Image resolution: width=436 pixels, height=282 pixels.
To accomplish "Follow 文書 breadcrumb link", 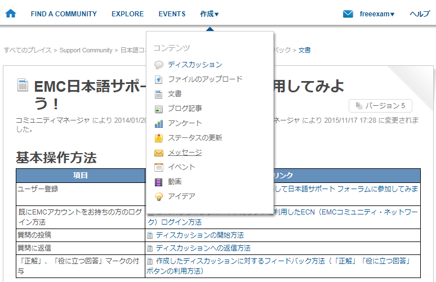I will (305, 50).
